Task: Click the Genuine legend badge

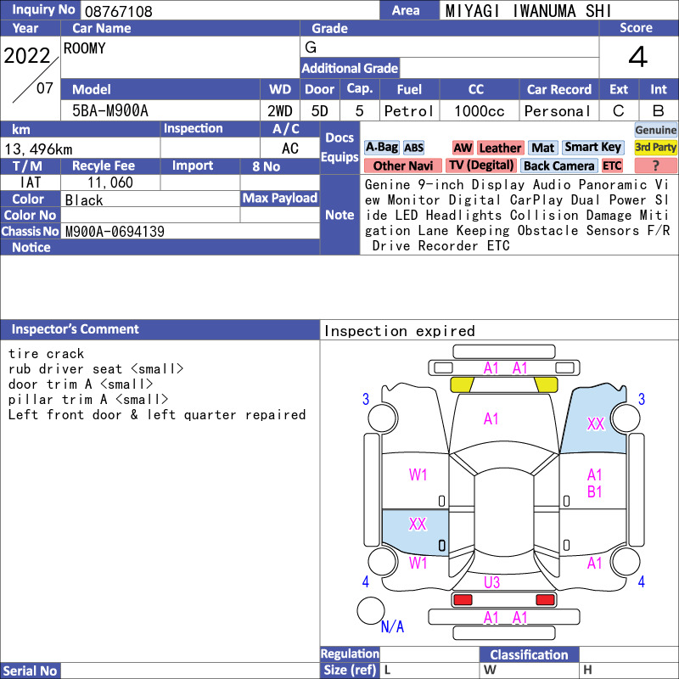Action: tap(655, 130)
